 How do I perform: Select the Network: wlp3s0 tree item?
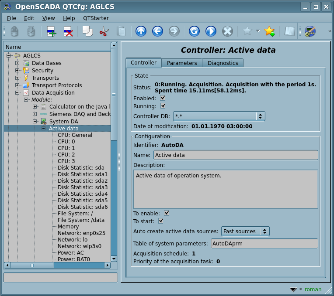(x=80, y=246)
